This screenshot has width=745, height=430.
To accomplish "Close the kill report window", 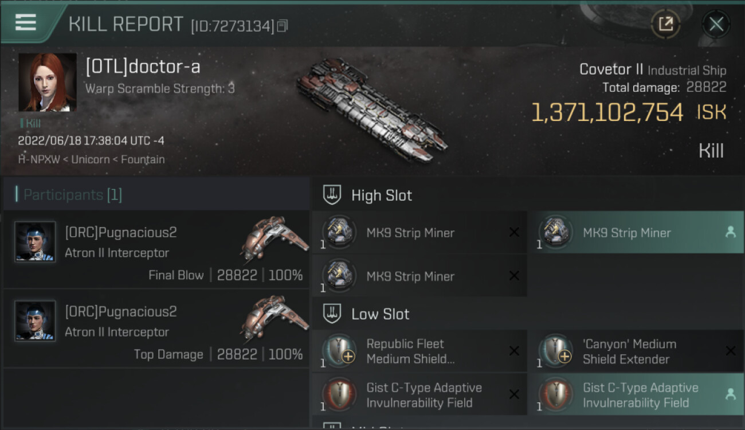I will (x=716, y=24).
